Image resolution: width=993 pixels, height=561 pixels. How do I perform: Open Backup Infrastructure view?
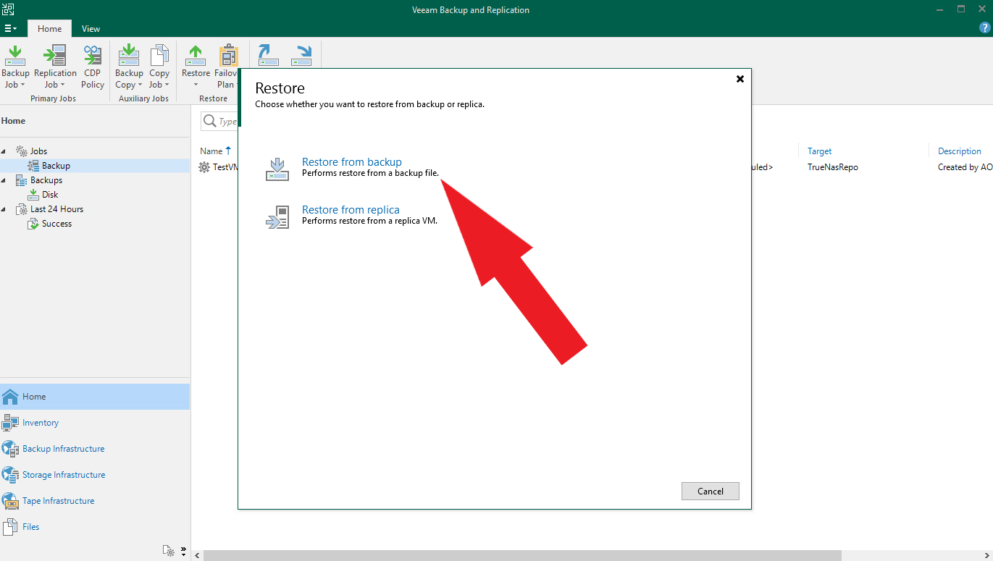[64, 449]
